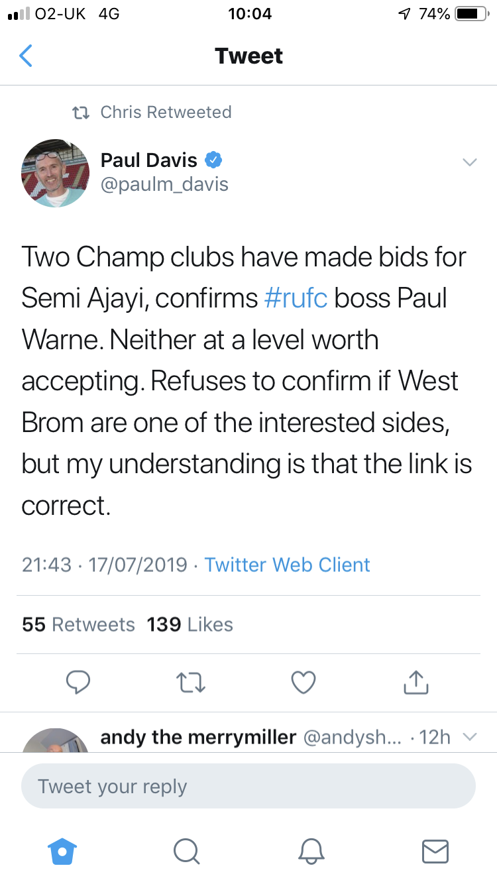Open the Notifications bell tab
Screen dimensions: 497x884
click(311, 851)
